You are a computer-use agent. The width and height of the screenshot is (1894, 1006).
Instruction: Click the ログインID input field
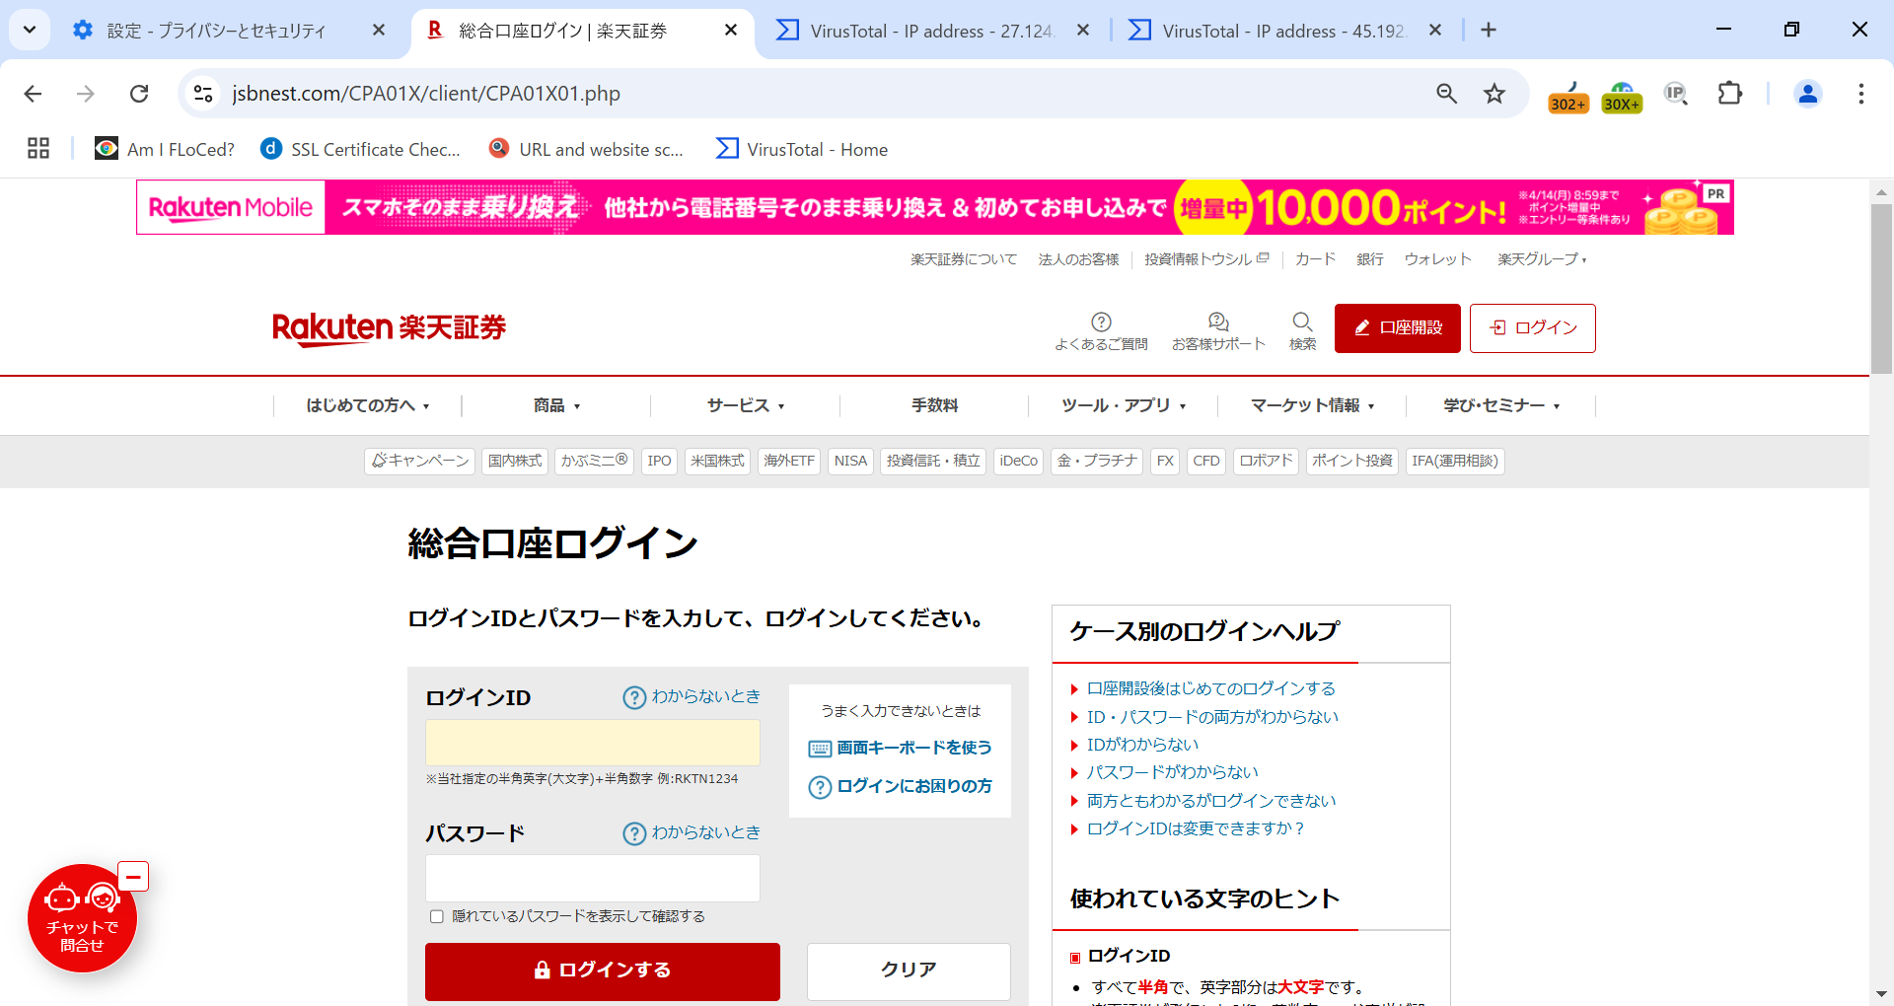click(593, 743)
